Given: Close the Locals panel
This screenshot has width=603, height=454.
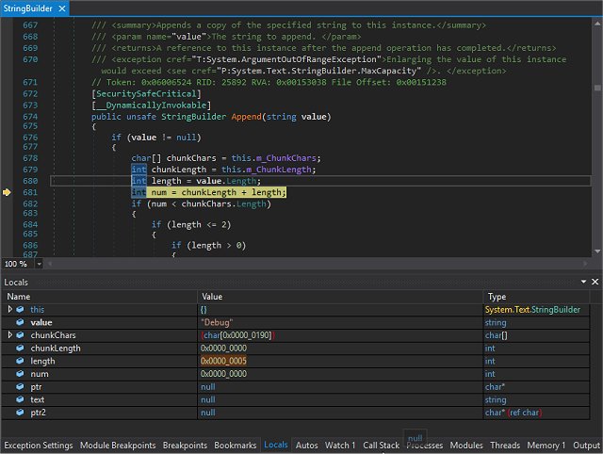Looking at the screenshot, I should pos(595,283).
